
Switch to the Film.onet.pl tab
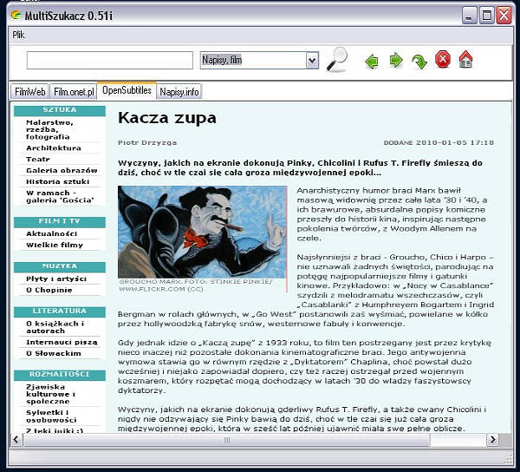(x=74, y=92)
